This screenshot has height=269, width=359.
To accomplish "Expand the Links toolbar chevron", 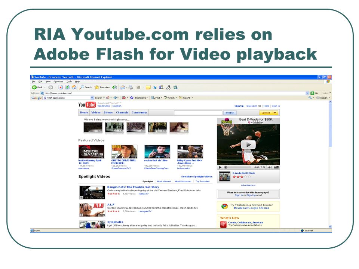I will [x=330, y=93].
